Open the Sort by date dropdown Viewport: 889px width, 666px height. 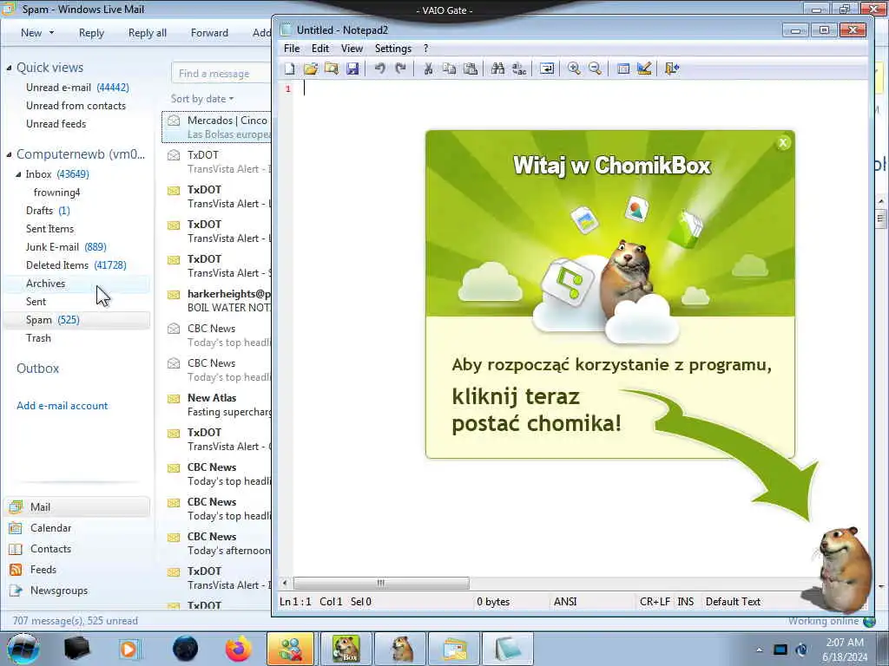pyautogui.click(x=201, y=99)
